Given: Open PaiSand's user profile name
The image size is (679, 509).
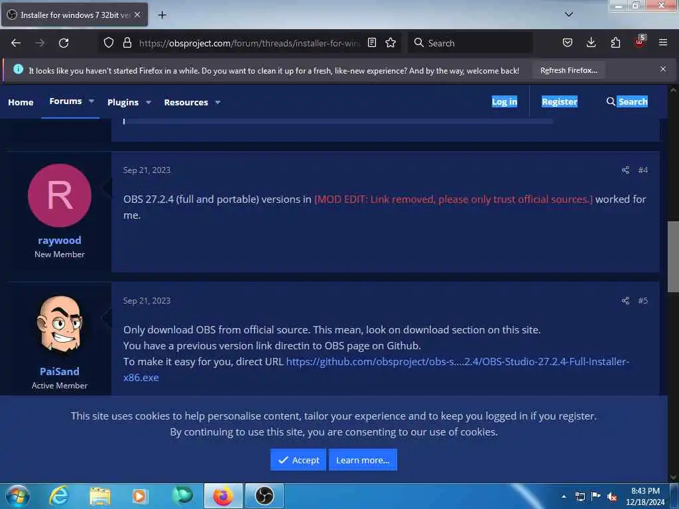Looking at the screenshot, I should [59, 371].
